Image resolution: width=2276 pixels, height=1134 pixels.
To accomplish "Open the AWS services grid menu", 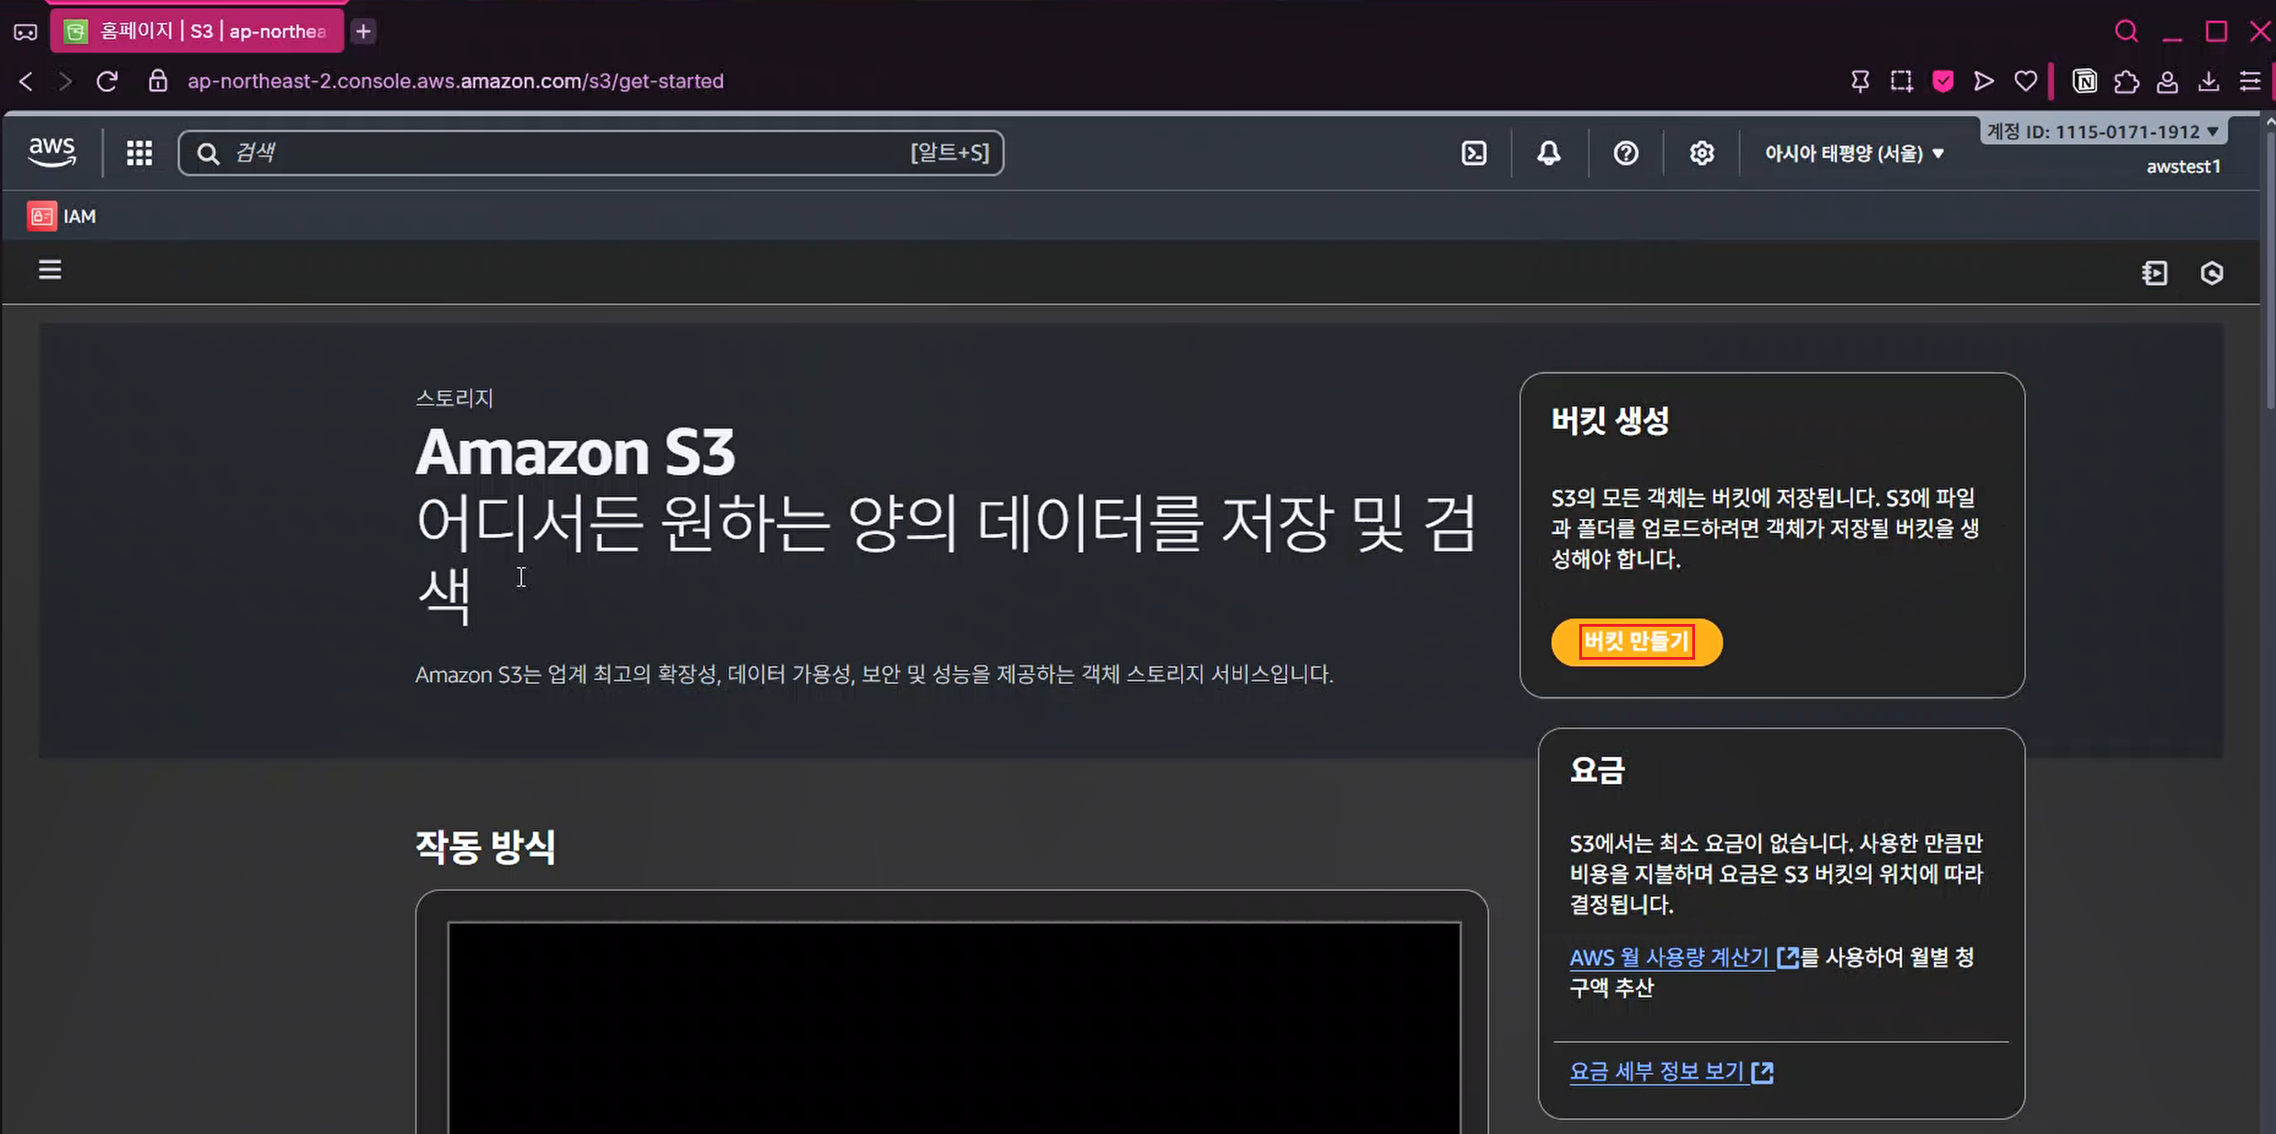I will click(139, 153).
